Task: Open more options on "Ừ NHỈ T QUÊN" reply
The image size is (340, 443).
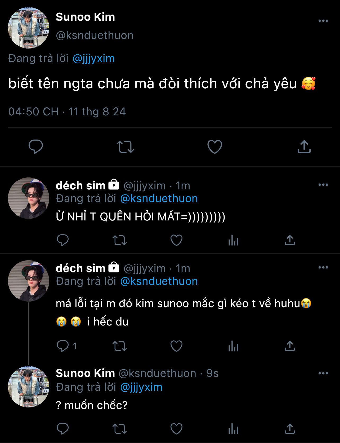Action: pos(323,185)
